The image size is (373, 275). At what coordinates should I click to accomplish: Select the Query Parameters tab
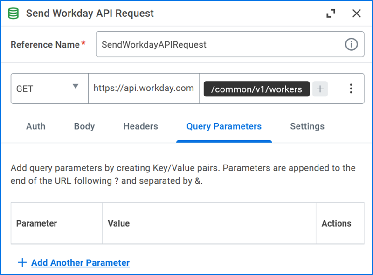click(x=224, y=126)
